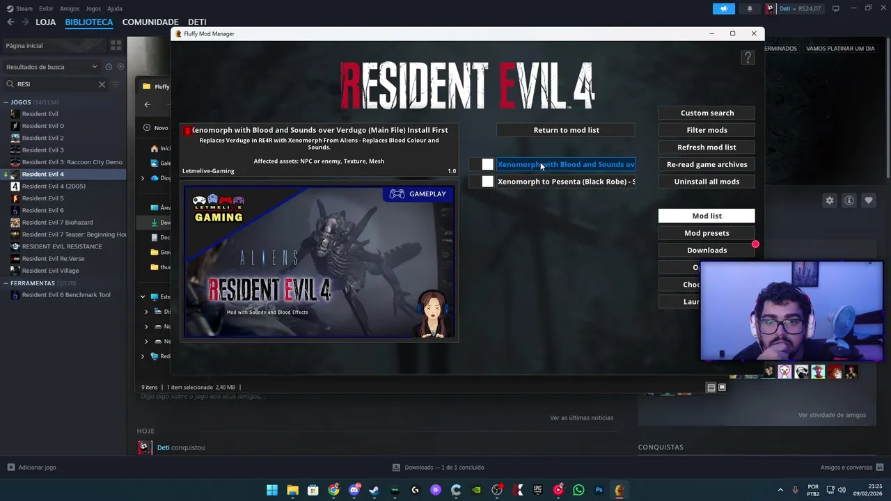
Task: Click Return to mod list button
Action: tap(566, 130)
